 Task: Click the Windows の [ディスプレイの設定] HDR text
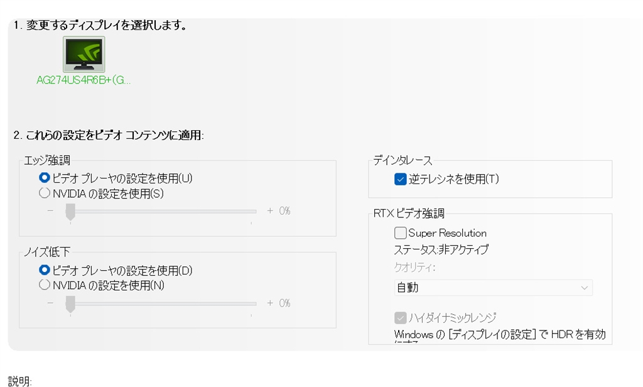coord(499,335)
